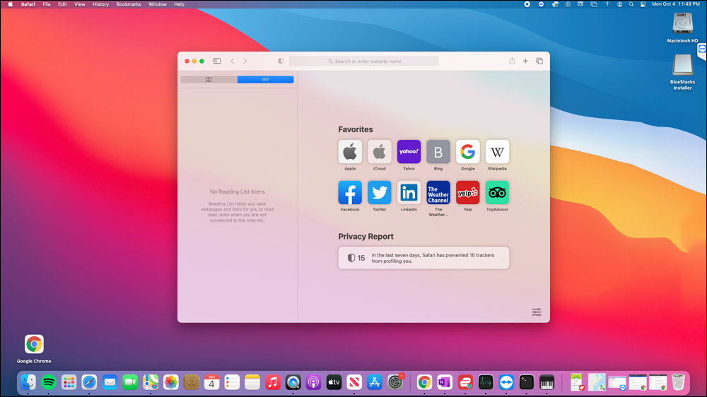Open the Window menu
This screenshot has height=397, width=707.
tap(158, 4)
